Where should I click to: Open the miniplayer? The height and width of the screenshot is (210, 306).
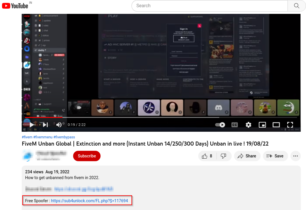[262, 124]
